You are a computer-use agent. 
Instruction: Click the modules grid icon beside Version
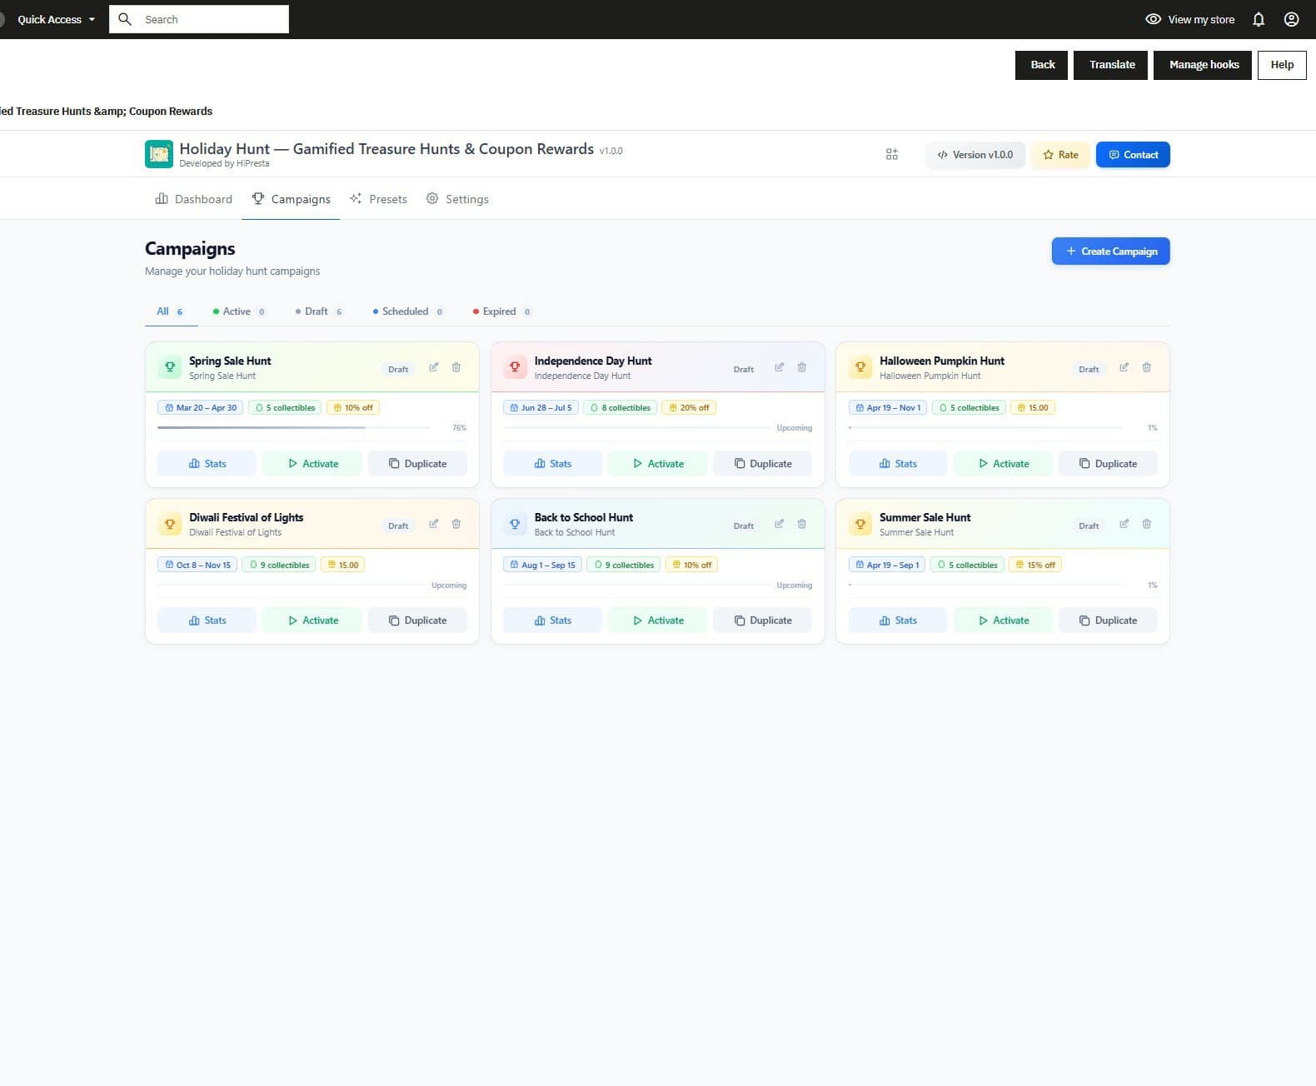pos(892,154)
